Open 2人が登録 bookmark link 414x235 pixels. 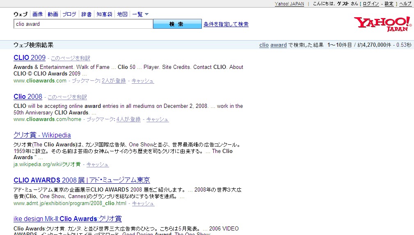coord(114,81)
